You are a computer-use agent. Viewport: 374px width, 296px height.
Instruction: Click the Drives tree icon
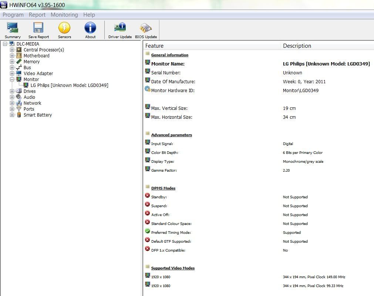pyautogui.click(x=19, y=91)
